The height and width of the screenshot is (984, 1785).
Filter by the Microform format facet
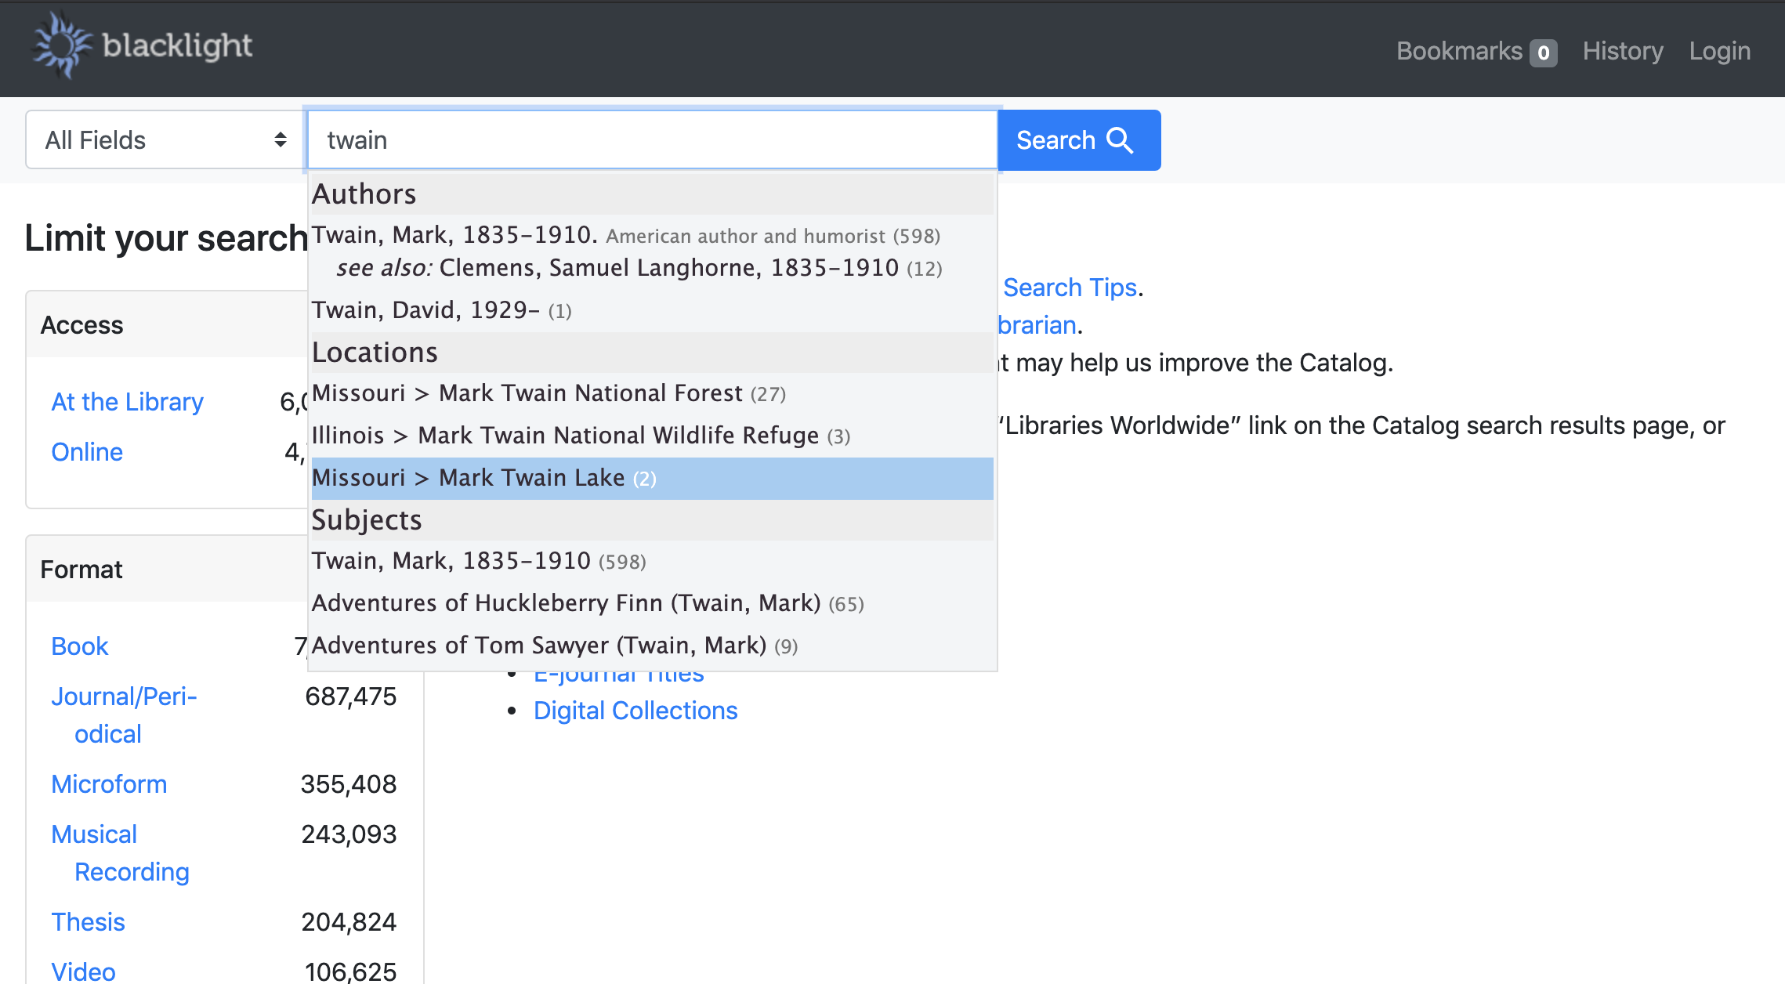click(x=109, y=784)
